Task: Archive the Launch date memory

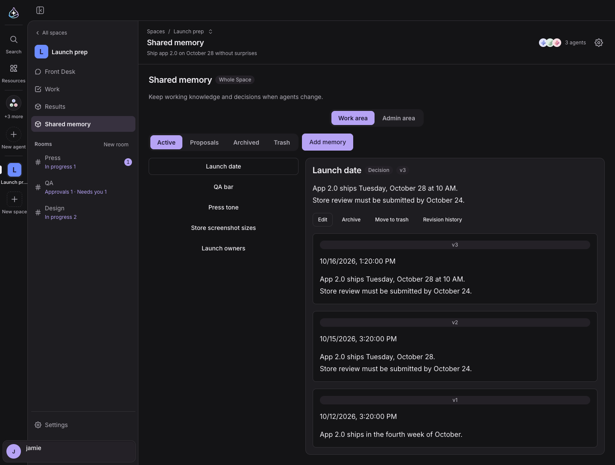Action: 351,220
